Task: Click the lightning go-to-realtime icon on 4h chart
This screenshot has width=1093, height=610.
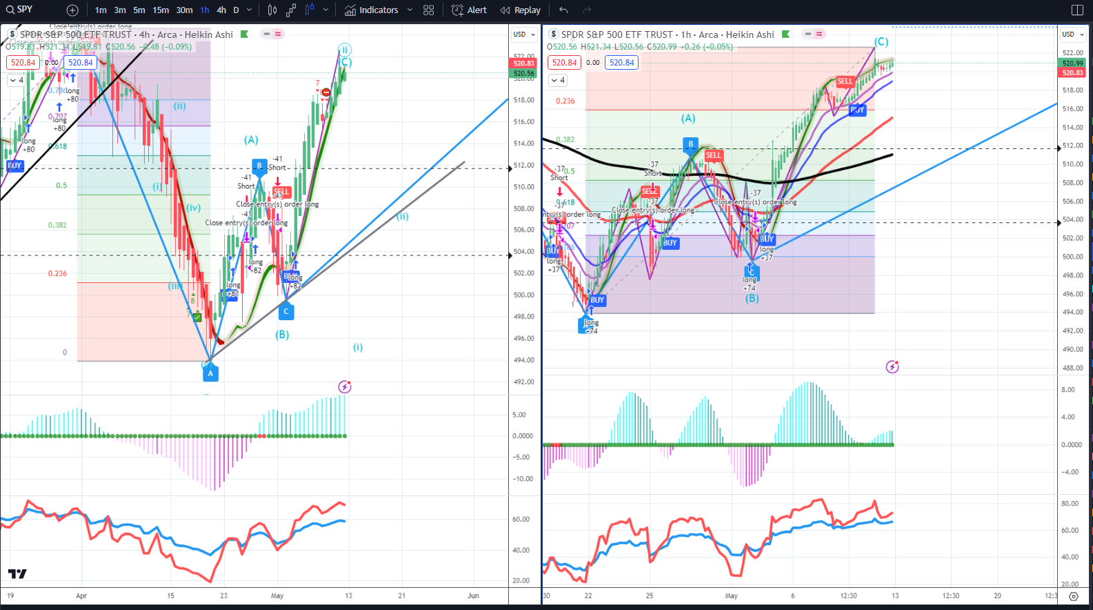Action: coord(345,387)
